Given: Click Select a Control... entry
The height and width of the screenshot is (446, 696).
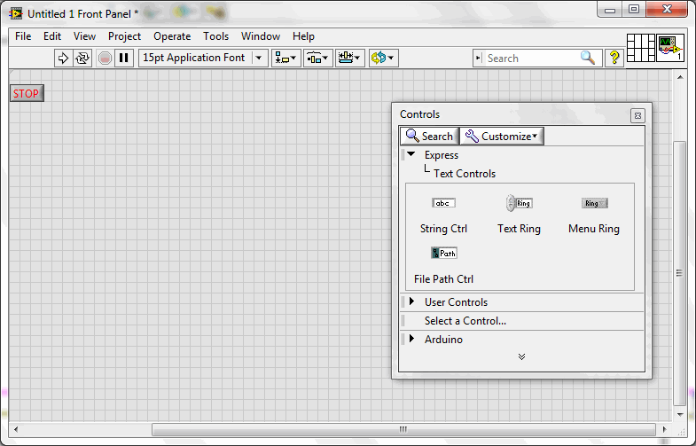Looking at the screenshot, I should click(465, 320).
